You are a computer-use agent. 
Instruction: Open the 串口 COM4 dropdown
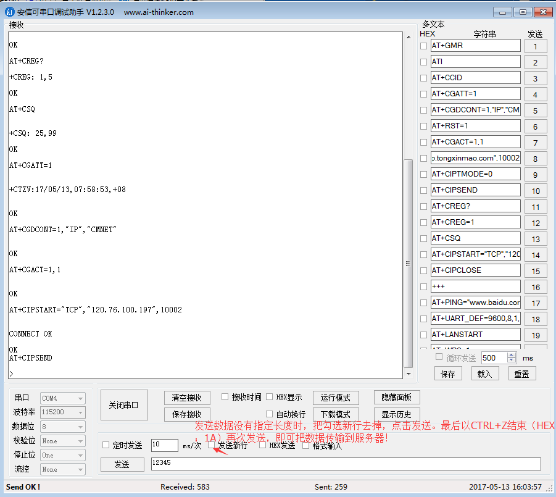[x=63, y=398]
